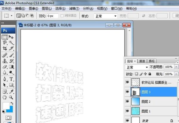Select the Hand tool
Viewport: 179px width, 123px height.
click(5, 97)
